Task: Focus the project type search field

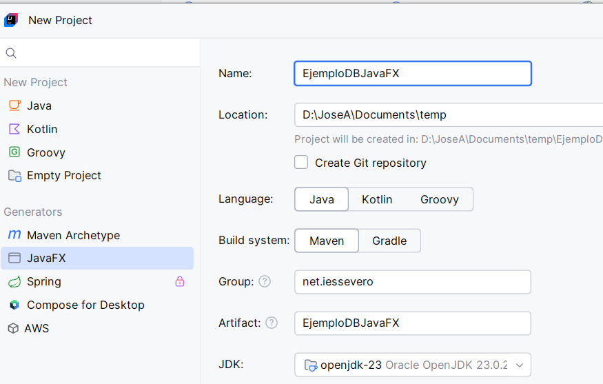Action: (x=101, y=52)
